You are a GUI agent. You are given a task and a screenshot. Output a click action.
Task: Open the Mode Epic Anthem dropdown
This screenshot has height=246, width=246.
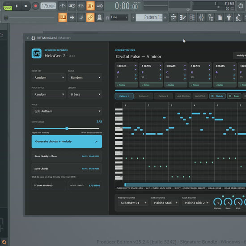coord(67,111)
